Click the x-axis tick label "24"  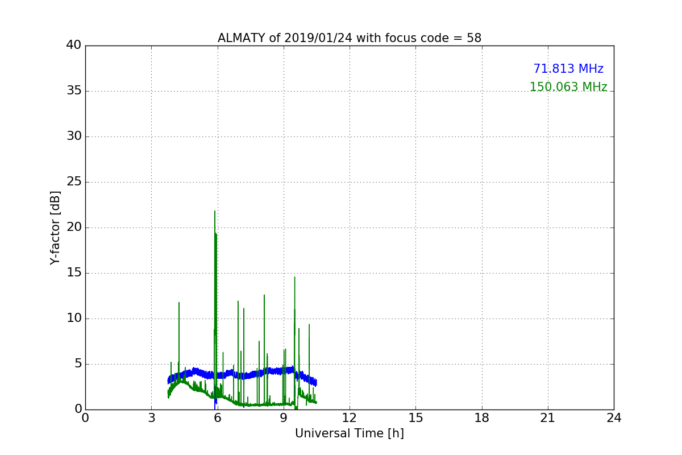tap(614, 418)
